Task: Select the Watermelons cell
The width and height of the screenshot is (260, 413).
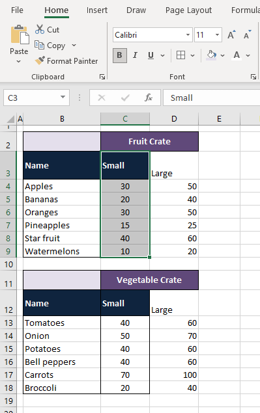Action: coord(62,251)
